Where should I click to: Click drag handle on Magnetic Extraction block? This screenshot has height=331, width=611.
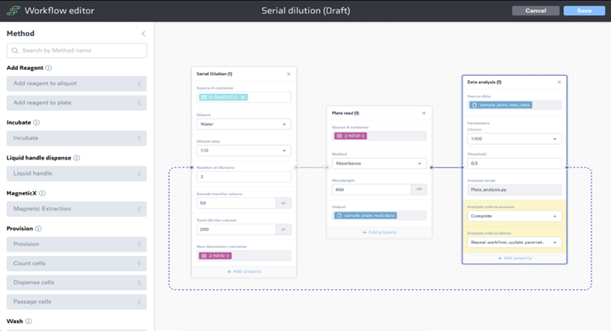coord(139,209)
